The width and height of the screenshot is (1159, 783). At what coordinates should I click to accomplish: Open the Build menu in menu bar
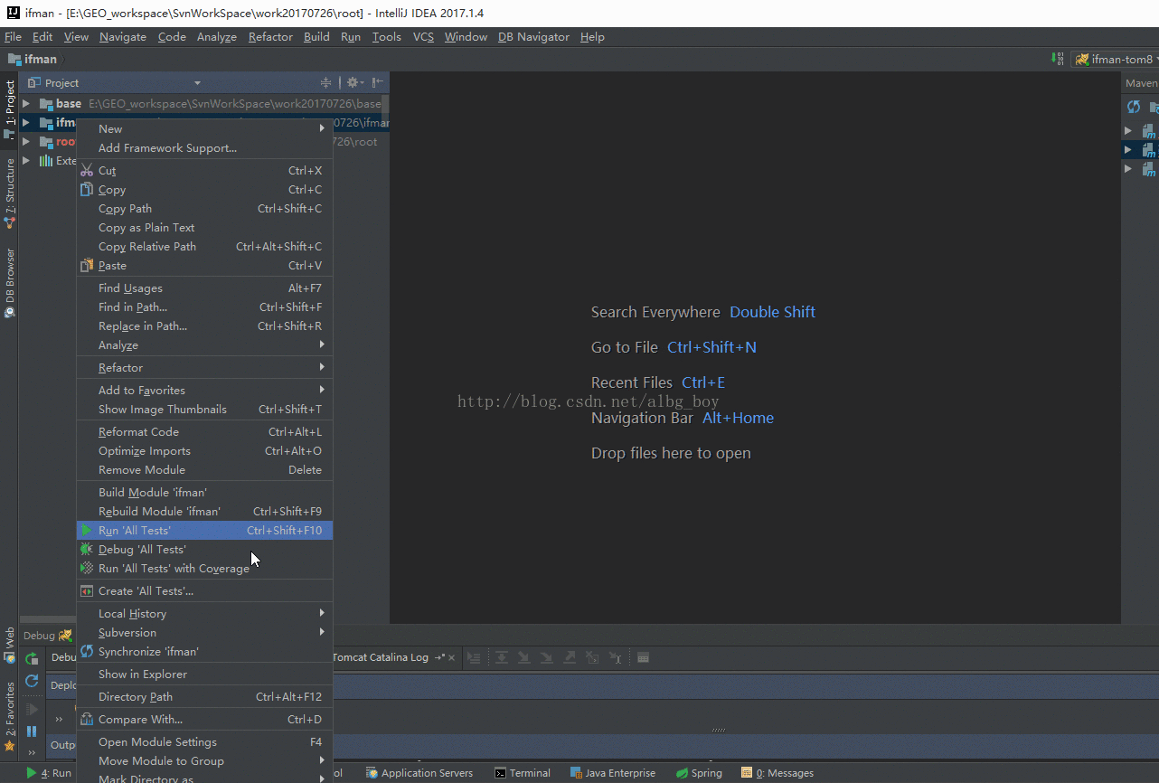click(x=316, y=37)
